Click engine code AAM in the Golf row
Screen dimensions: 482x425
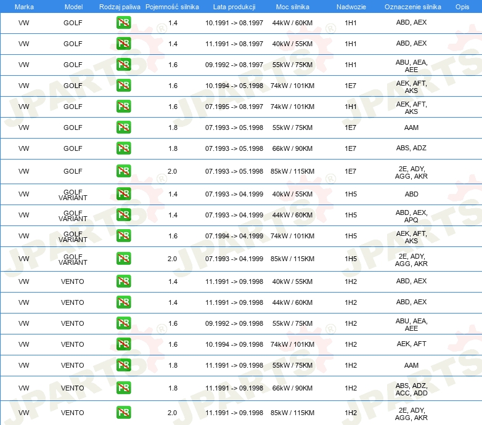(411, 127)
